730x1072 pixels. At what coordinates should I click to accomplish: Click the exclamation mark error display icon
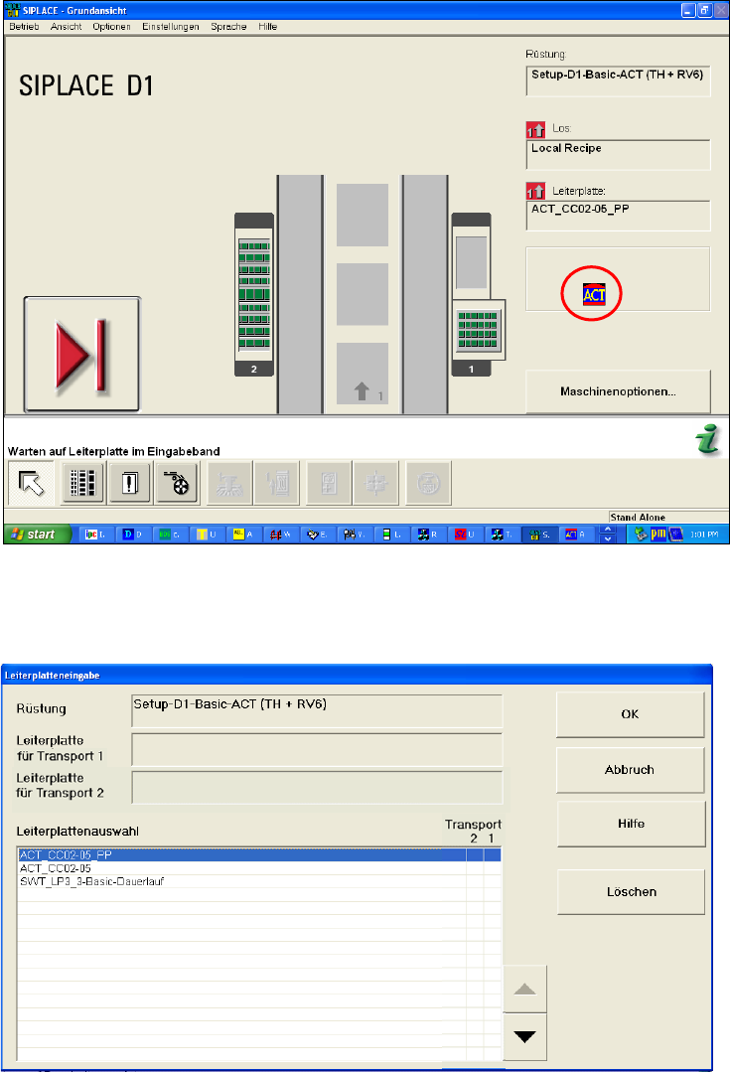[x=130, y=483]
